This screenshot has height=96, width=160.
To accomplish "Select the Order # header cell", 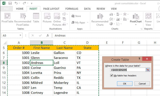I will (x=19, y=48).
